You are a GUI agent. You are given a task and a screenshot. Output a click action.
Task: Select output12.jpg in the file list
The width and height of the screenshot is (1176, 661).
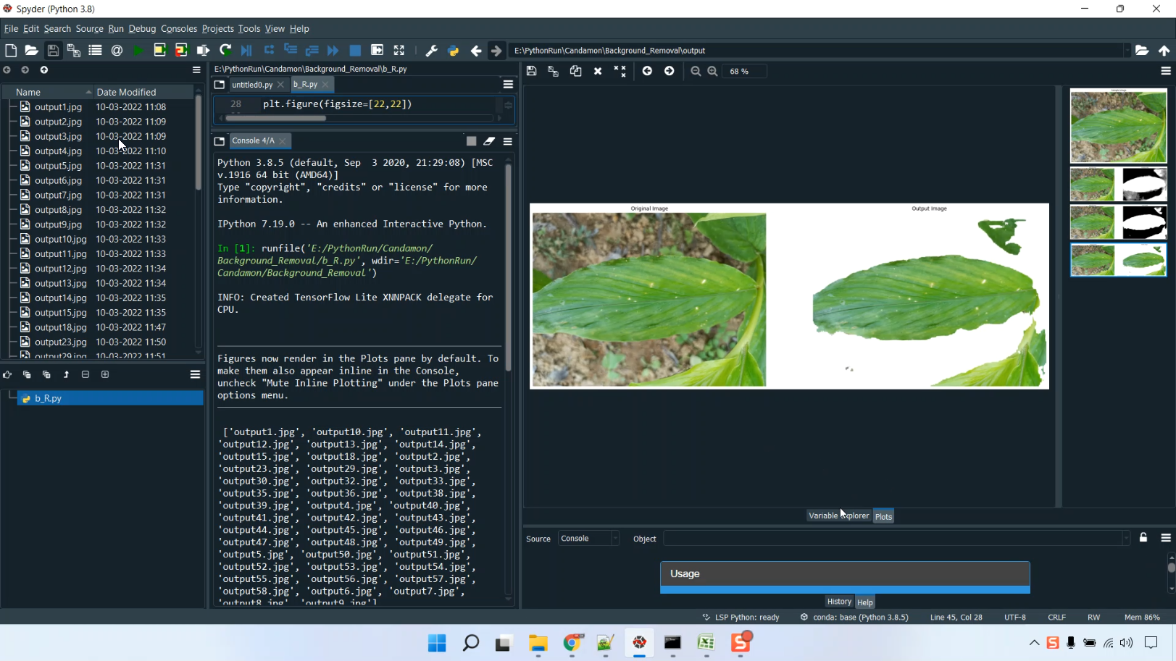[61, 269]
